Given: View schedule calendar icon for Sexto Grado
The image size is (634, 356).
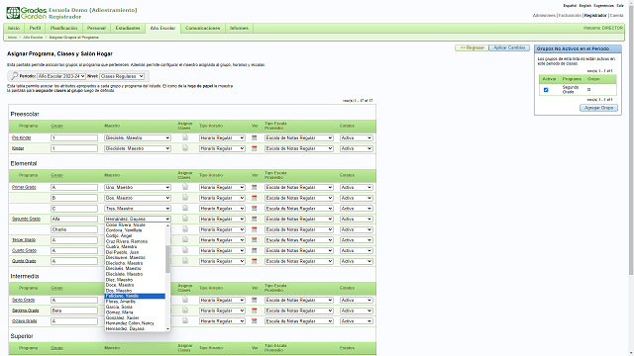Looking at the screenshot, I should [x=254, y=300].
